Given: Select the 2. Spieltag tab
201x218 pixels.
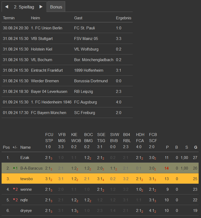Looking at the screenshot, I should pyautogui.click(x=24, y=7).
